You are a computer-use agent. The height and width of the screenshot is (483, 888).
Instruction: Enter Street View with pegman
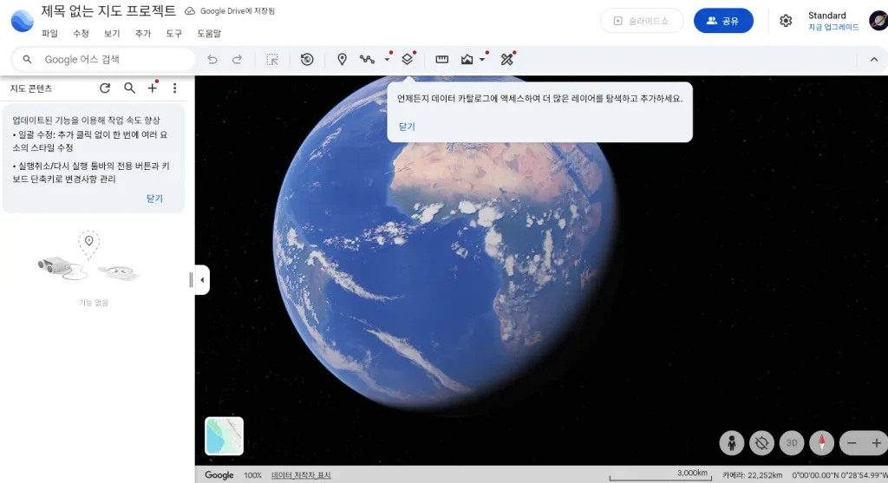point(732,443)
